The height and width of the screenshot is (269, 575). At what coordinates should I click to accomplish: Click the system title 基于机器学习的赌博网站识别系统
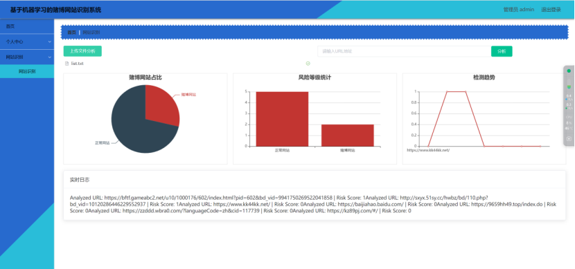(x=55, y=10)
